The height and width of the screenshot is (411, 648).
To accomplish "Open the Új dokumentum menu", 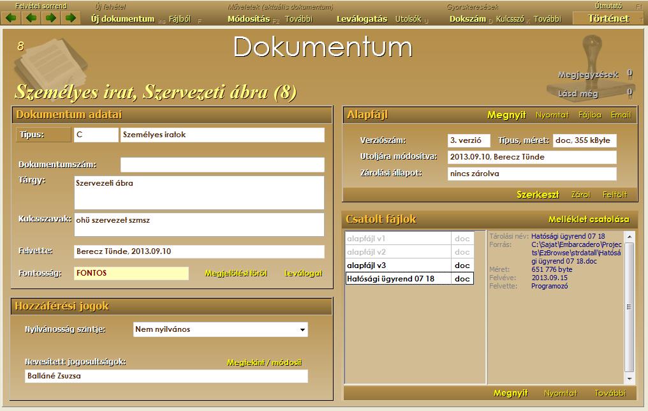I will click(x=122, y=19).
